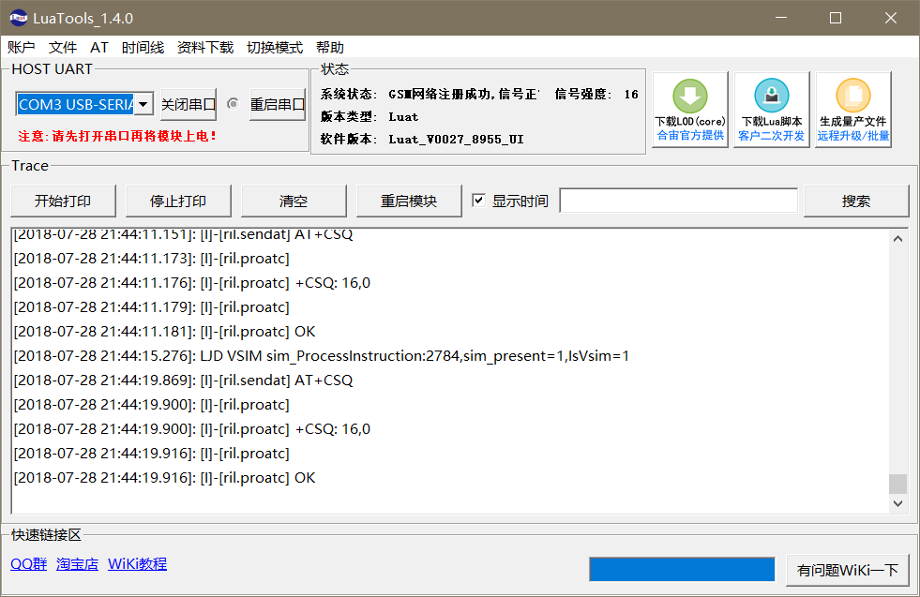The height and width of the screenshot is (597, 920).
Task: Click the 21:44:19.869 AT+CSQ log line
Action: pos(183,380)
